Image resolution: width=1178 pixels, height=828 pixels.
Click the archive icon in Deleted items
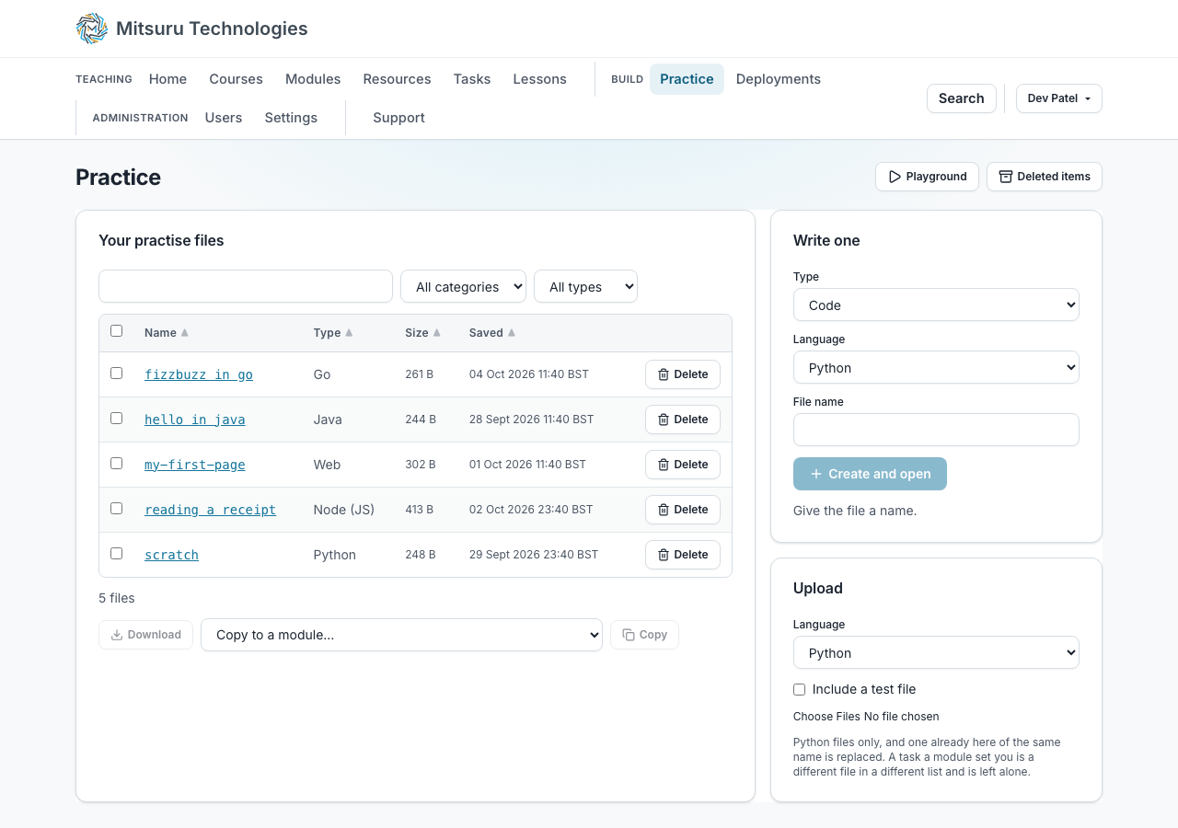[x=1005, y=177]
